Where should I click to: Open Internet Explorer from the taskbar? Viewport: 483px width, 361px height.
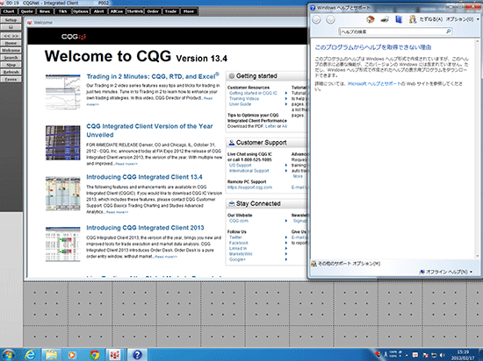[30, 355]
